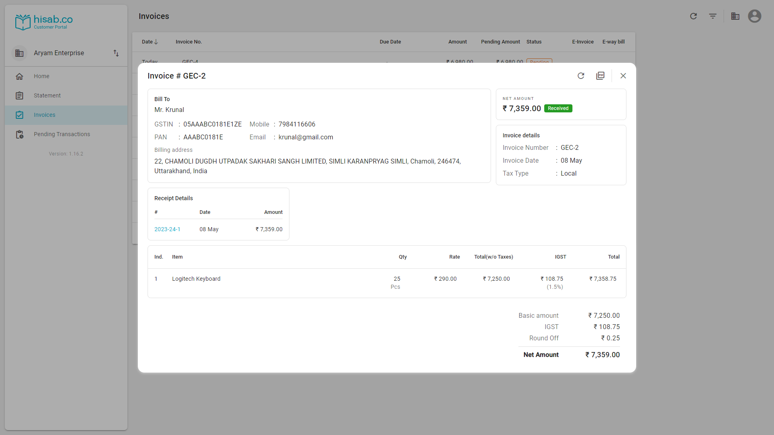This screenshot has height=435, width=774.
Task: Open the invoice filter options
Action: (713, 16)
